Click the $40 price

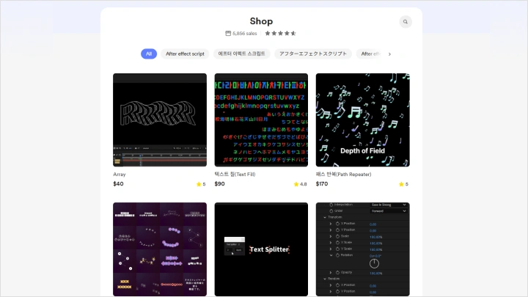[118, 184]
